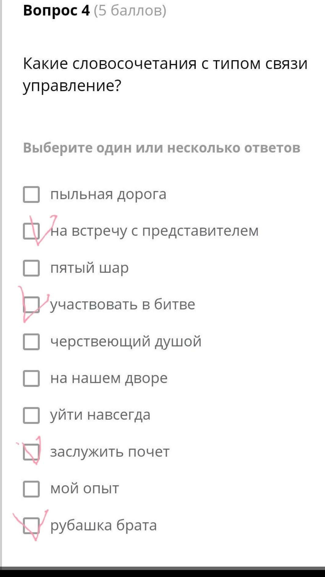
Task: Click the 'на нашем дворе' answer text
Action: (x=109, y=378)
